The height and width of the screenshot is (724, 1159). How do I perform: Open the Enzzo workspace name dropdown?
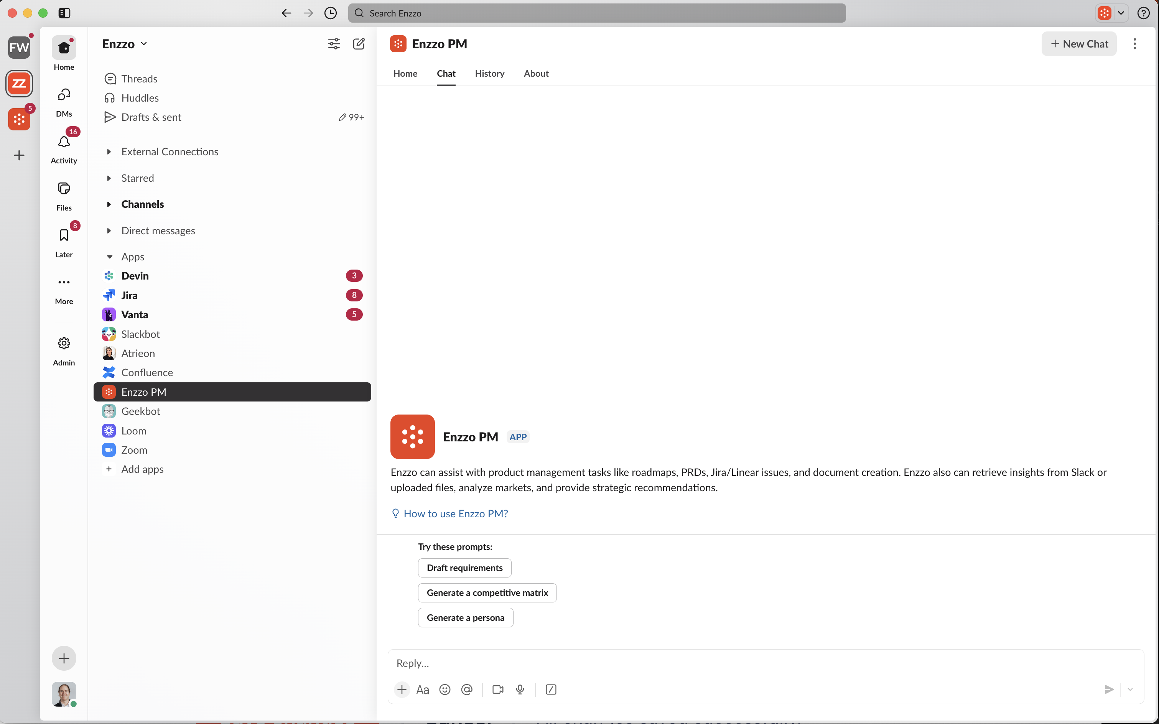point(125,44)
